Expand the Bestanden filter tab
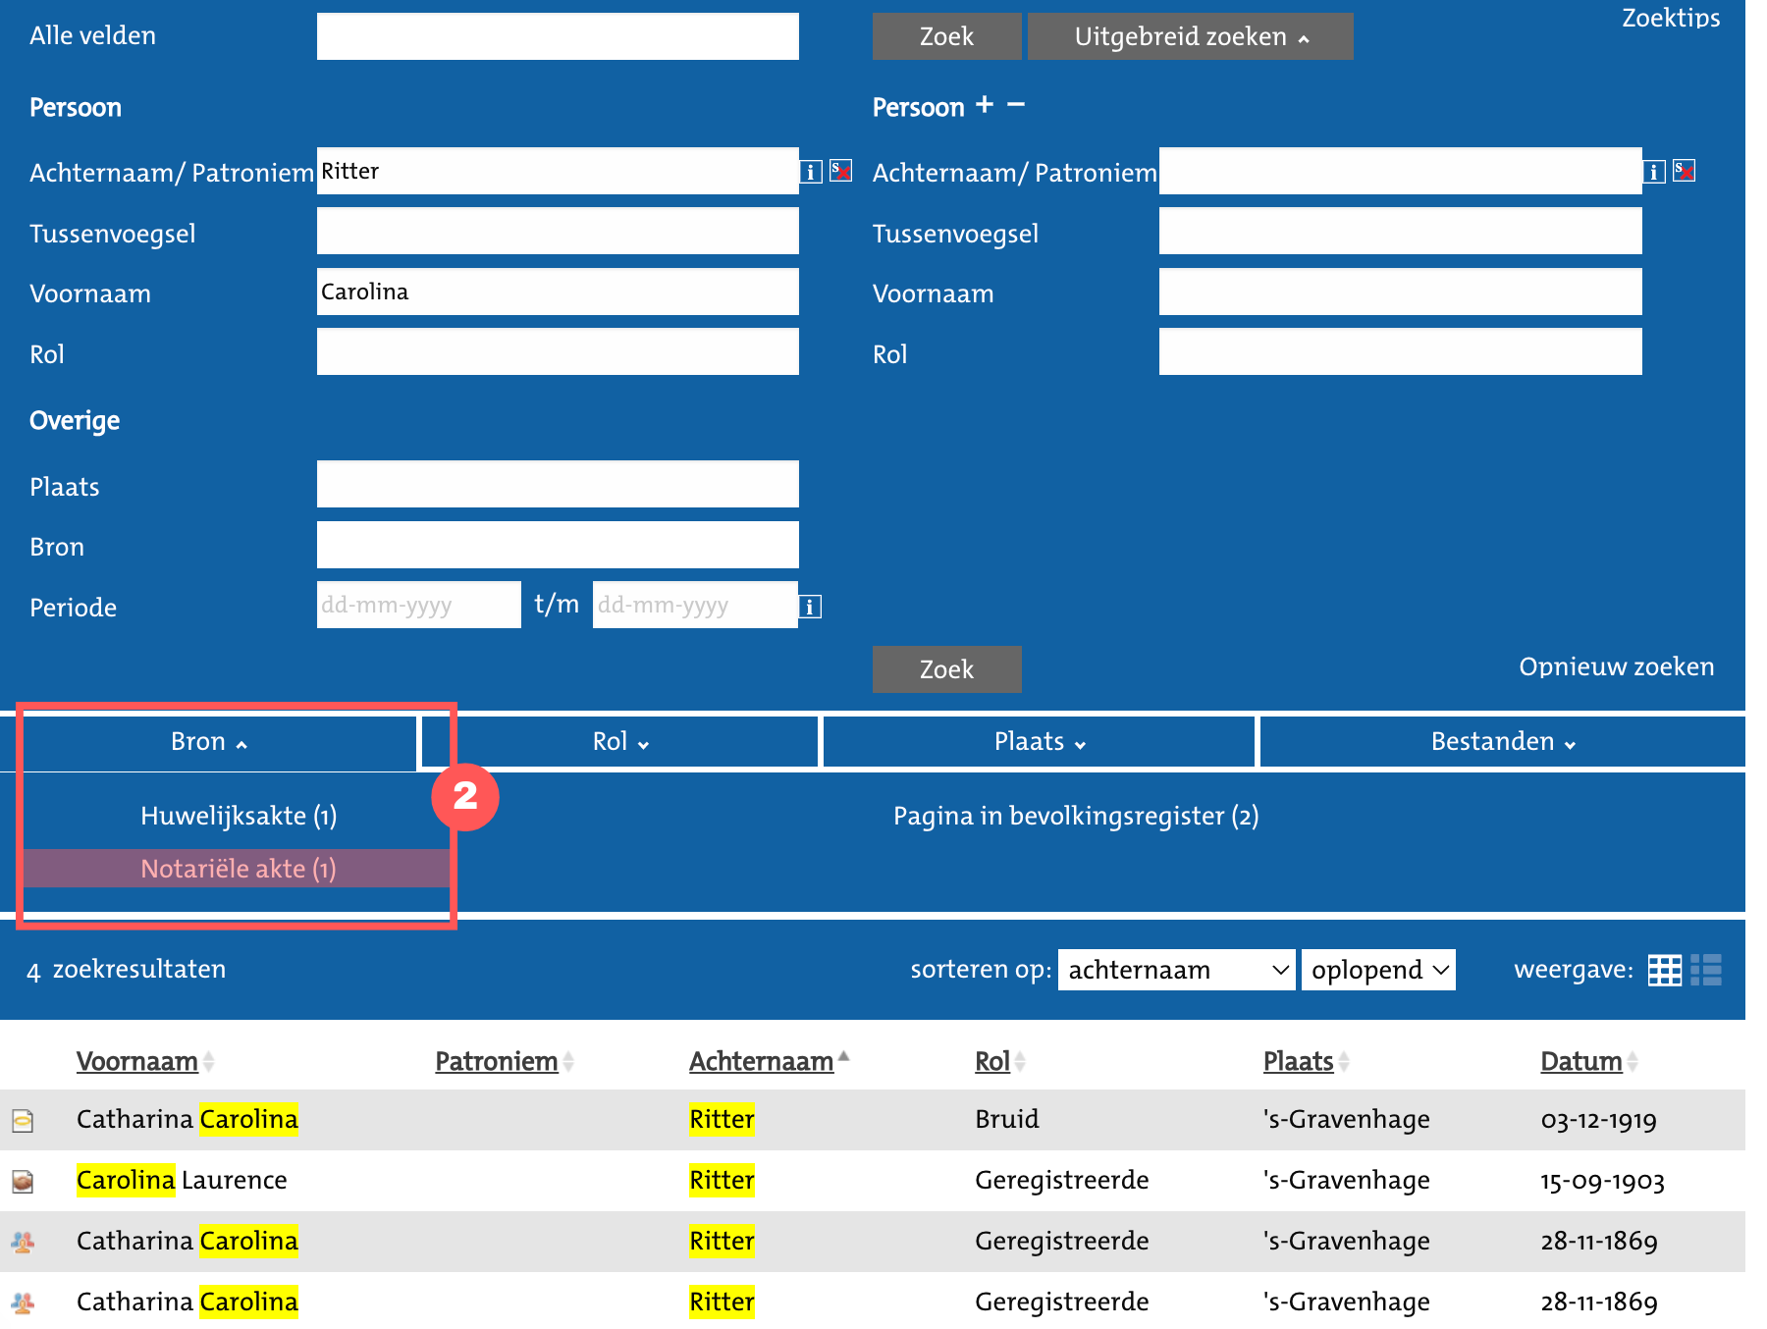1767x1329 pixels. point(1502,742)
